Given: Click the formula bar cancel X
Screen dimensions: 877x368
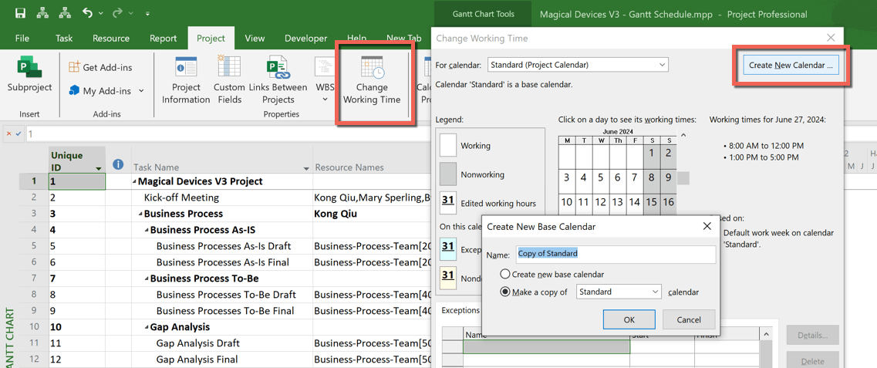Looking at the screenshot, I should click(9, 135).
